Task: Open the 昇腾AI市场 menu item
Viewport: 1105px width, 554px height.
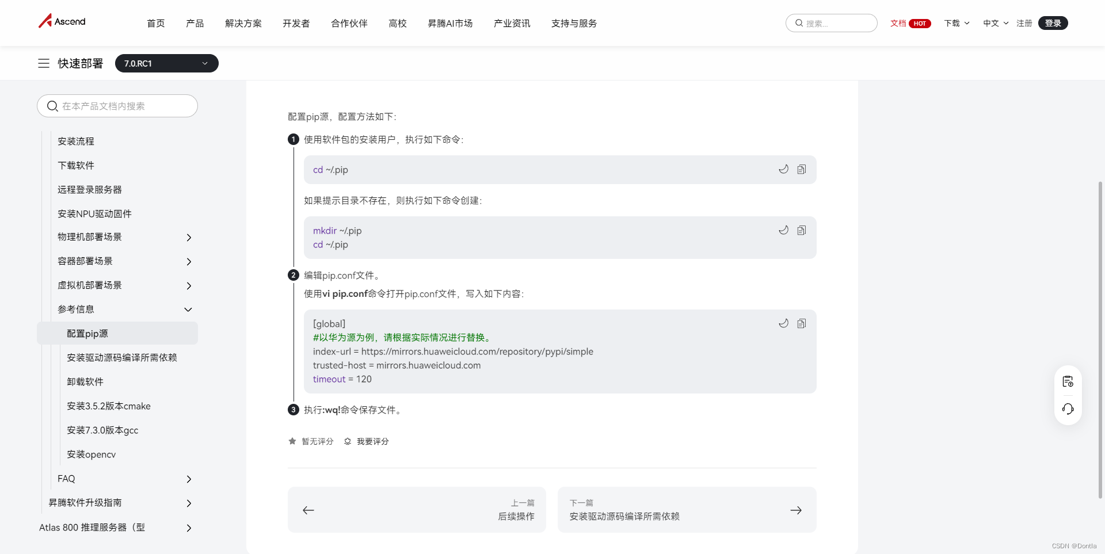Action: (450, 23)
